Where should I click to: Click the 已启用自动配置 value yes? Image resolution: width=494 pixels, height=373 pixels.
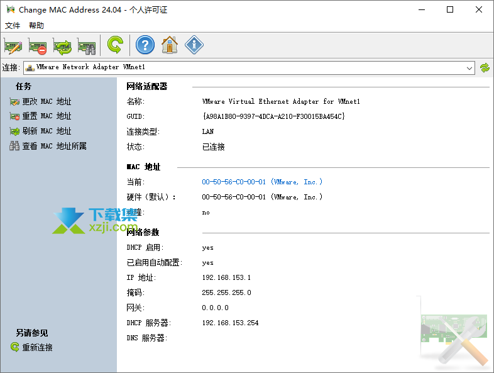pos(207,263)
